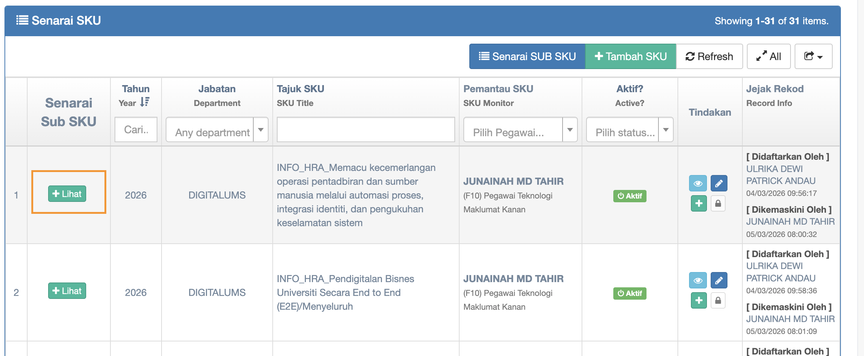Toggle the Aktif status badge in row 1

coord(629,196)
